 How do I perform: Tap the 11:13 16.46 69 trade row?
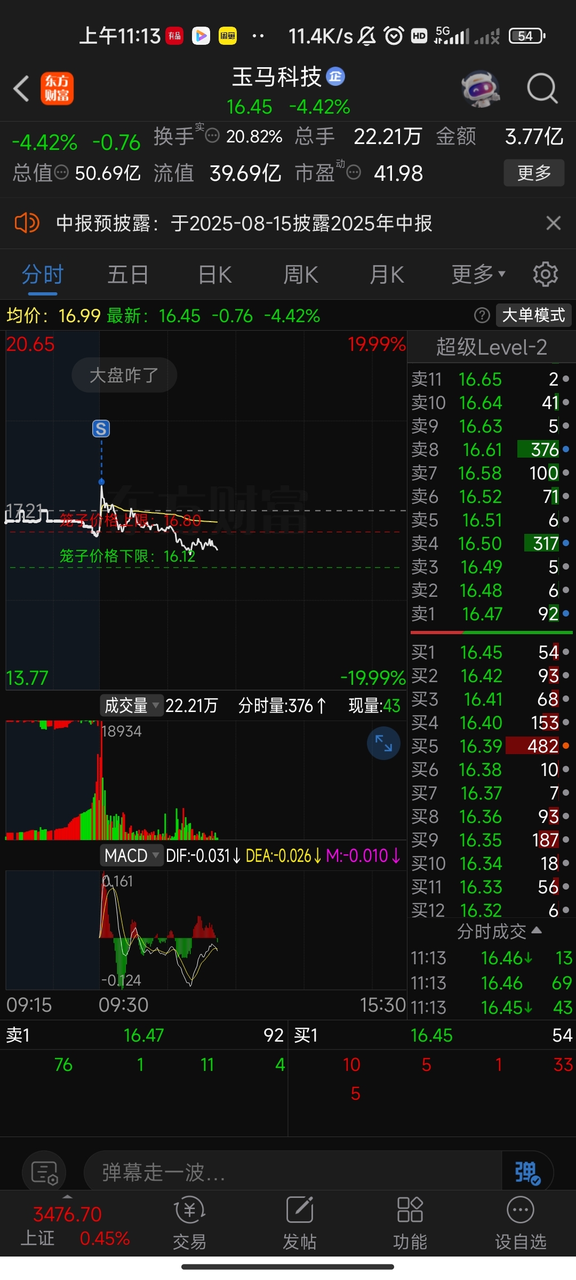pos(491,982)
